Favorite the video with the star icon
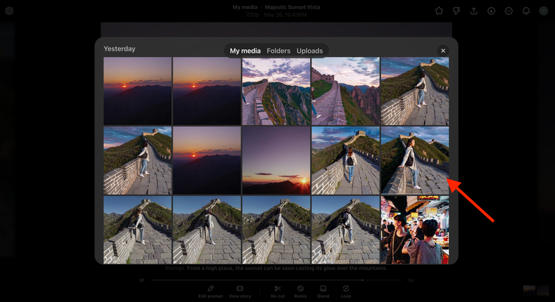 pyautogui.click(x=439, y=11)
